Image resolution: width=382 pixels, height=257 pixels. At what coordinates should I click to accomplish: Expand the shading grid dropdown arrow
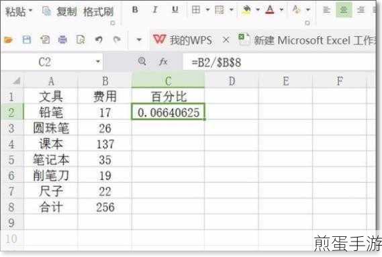(232, 10)
